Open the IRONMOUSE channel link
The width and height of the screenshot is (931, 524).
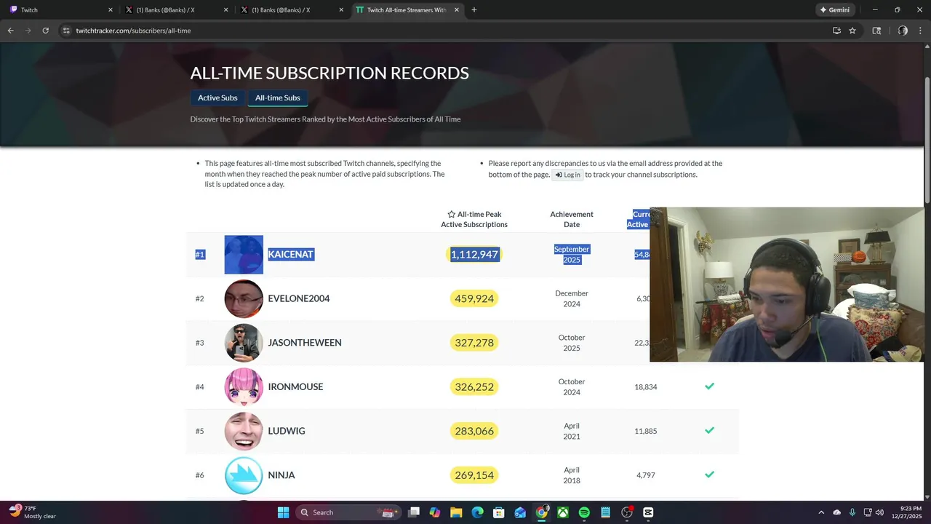tap(295, 386)
